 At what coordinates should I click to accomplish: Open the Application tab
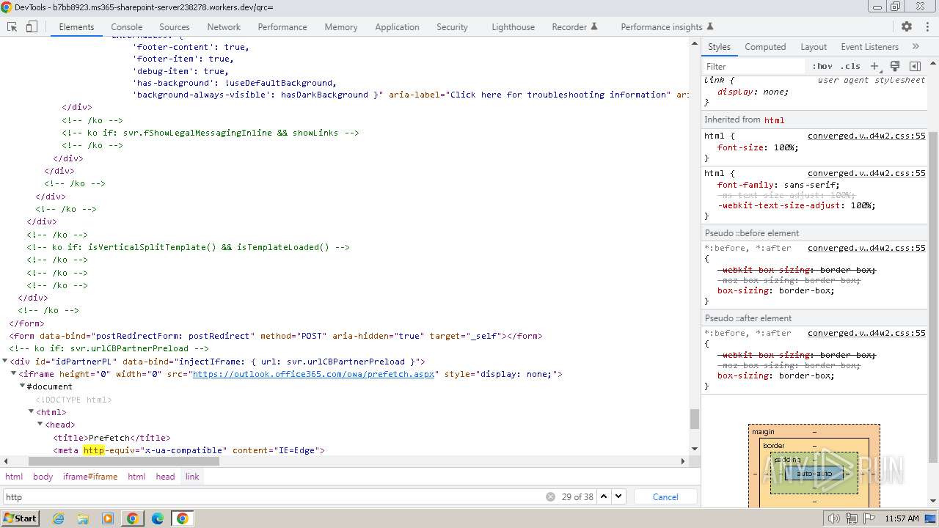pos(397,26)
